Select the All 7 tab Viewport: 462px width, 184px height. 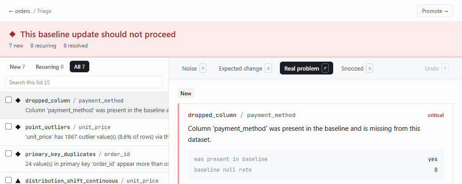(80, 67)
